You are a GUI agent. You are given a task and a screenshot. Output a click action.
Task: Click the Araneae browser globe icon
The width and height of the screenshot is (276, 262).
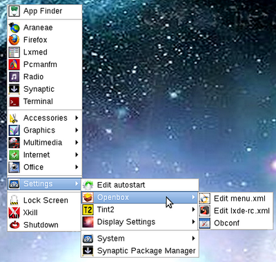[14, 28]
